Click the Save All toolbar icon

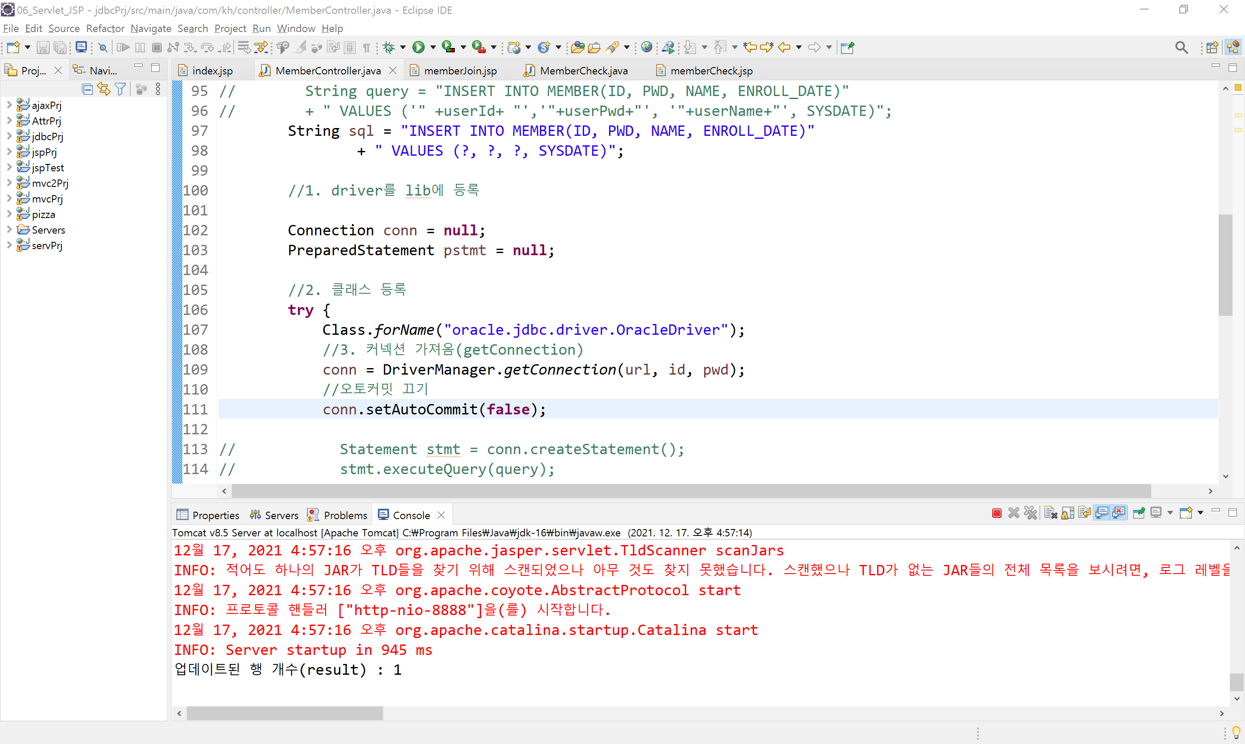[60, 48]
